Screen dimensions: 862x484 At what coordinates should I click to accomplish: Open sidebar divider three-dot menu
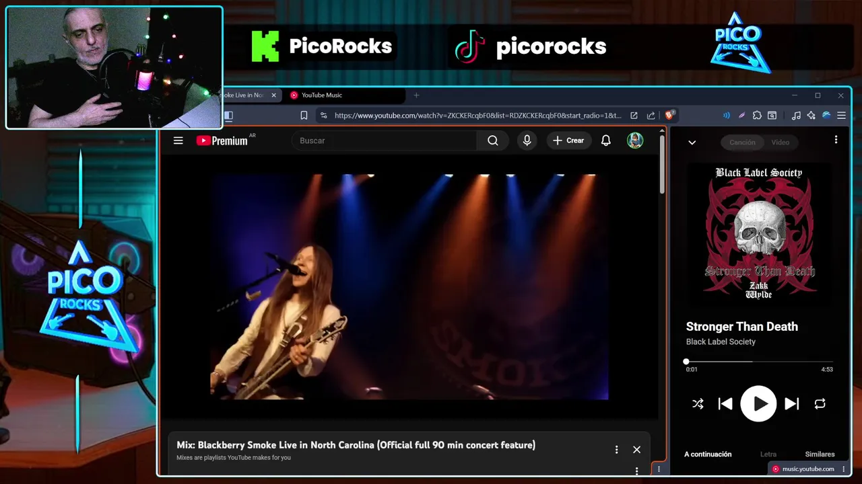tap(659, 469)
